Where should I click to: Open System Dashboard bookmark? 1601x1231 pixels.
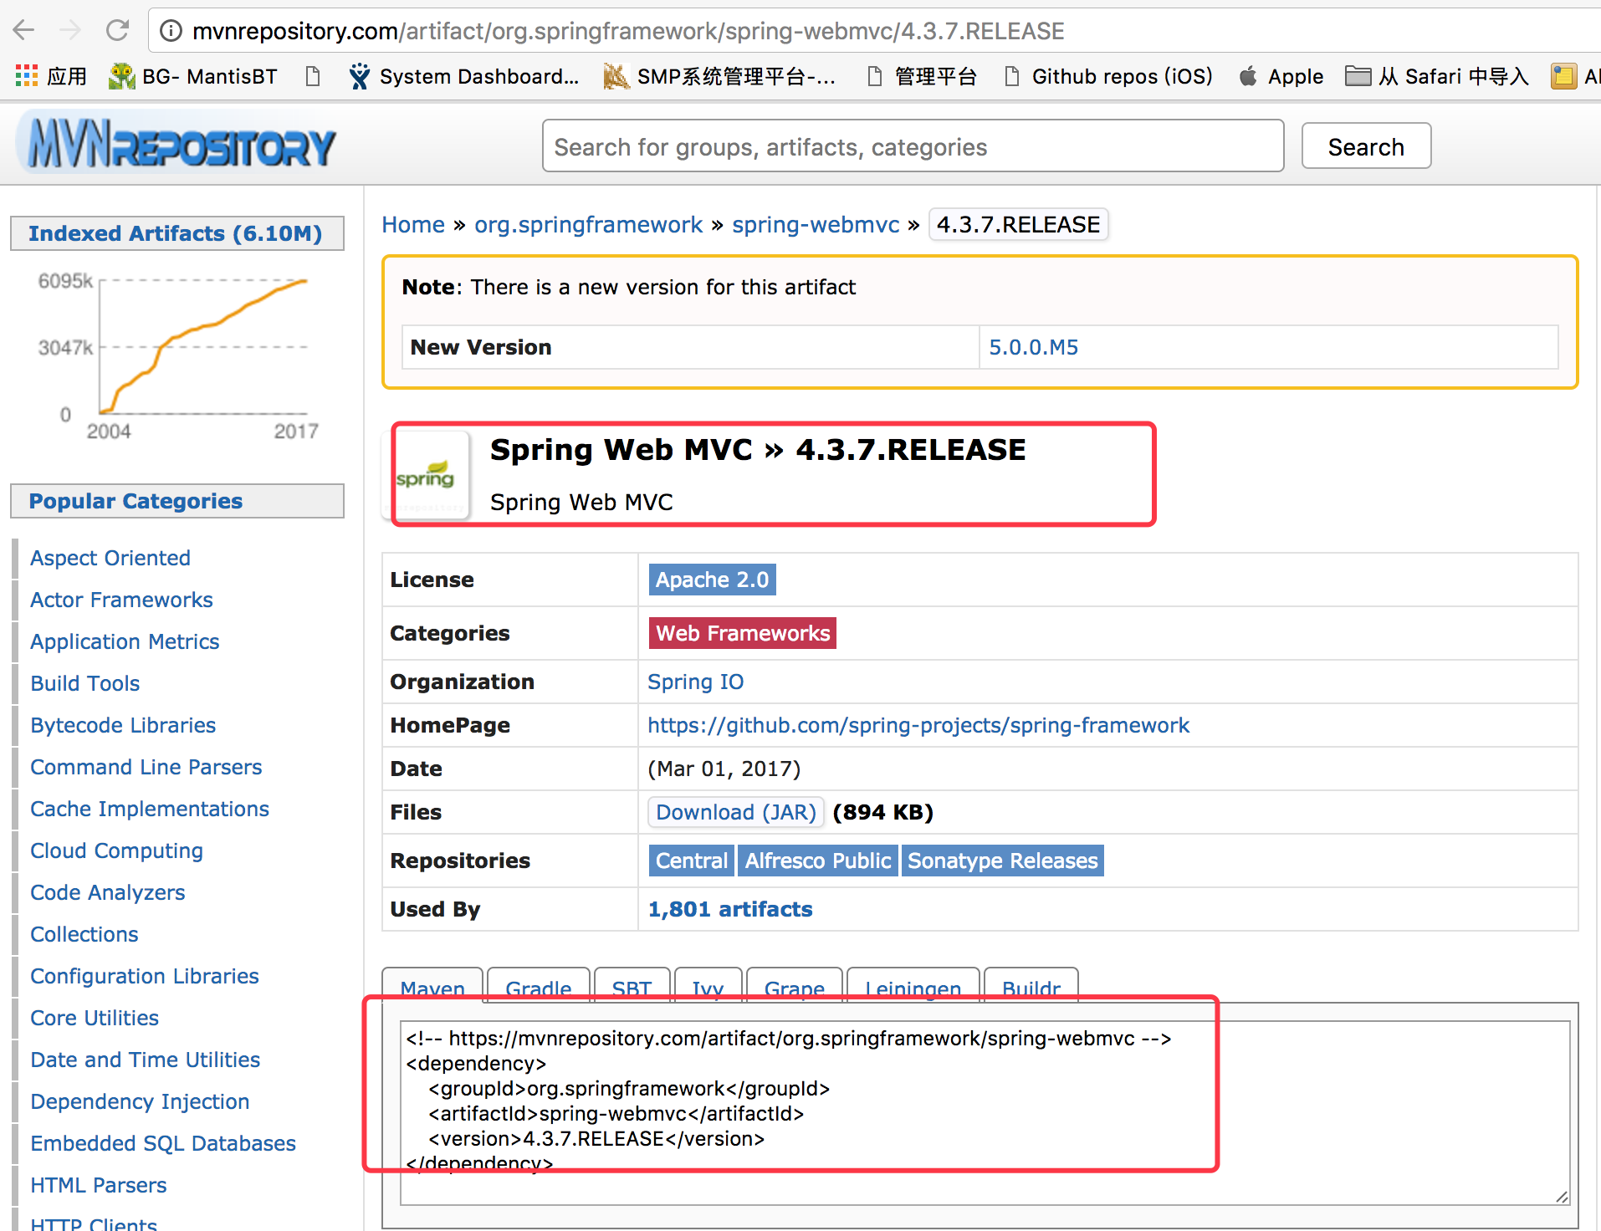465,76
